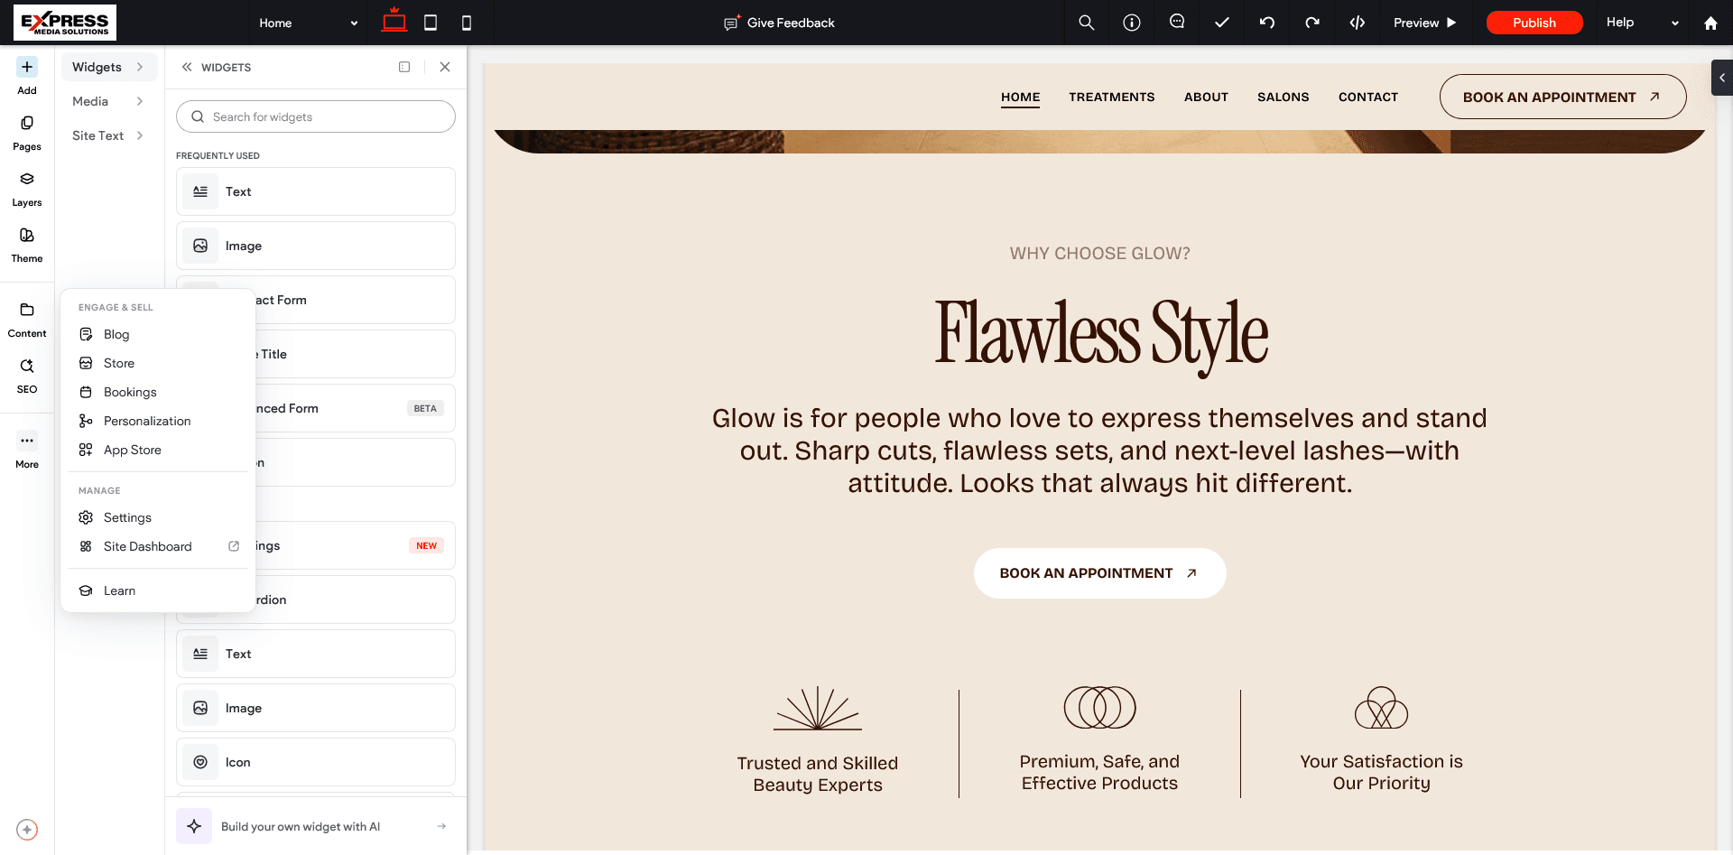Screen dimensions: 1733x855
Task: Click the Search for widgets field
Action: tap(316, 116)
